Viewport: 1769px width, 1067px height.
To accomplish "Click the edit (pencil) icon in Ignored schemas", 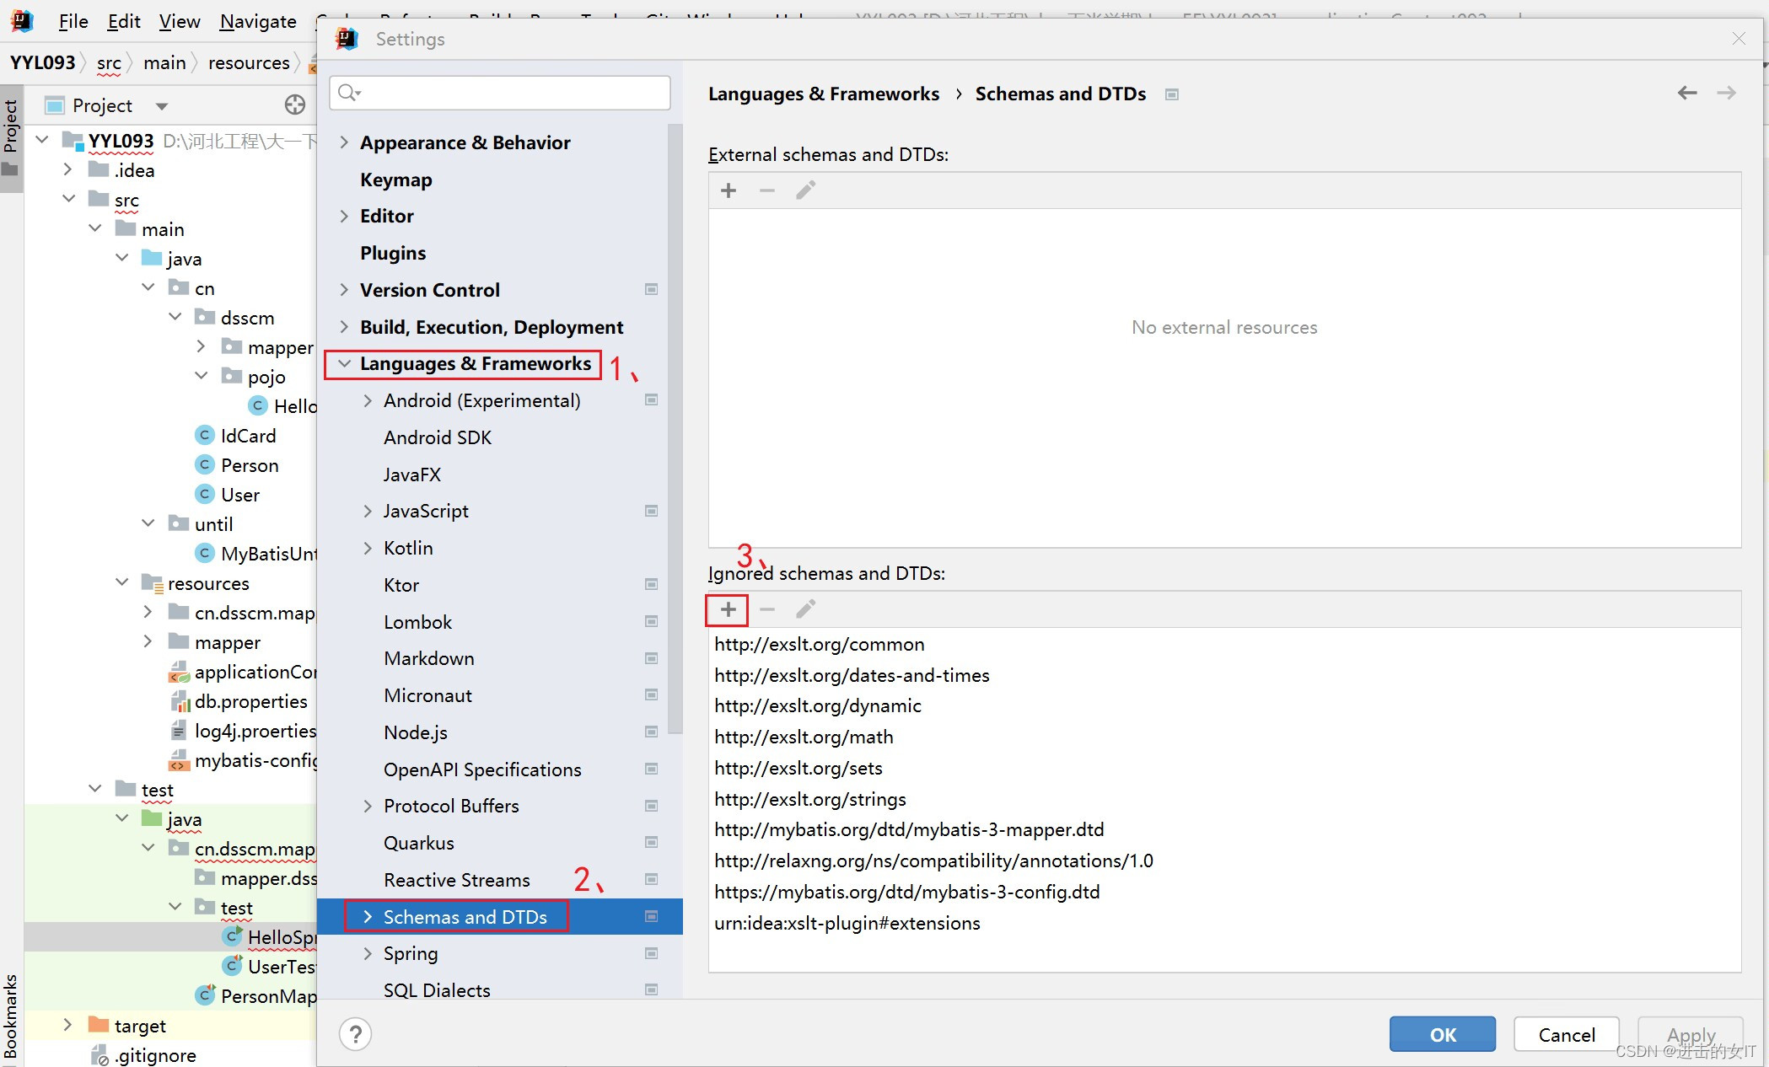I will click(x=806, y=610).
